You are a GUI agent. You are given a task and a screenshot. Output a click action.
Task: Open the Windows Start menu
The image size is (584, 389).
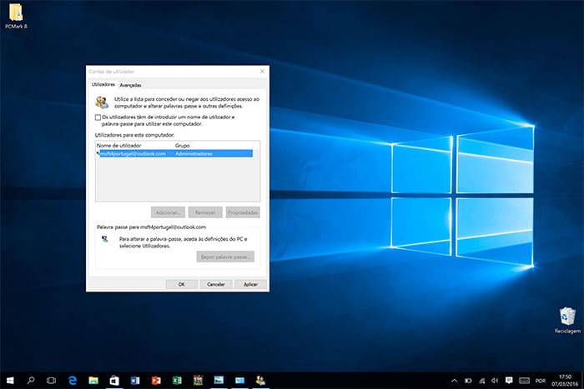(10, 381)
